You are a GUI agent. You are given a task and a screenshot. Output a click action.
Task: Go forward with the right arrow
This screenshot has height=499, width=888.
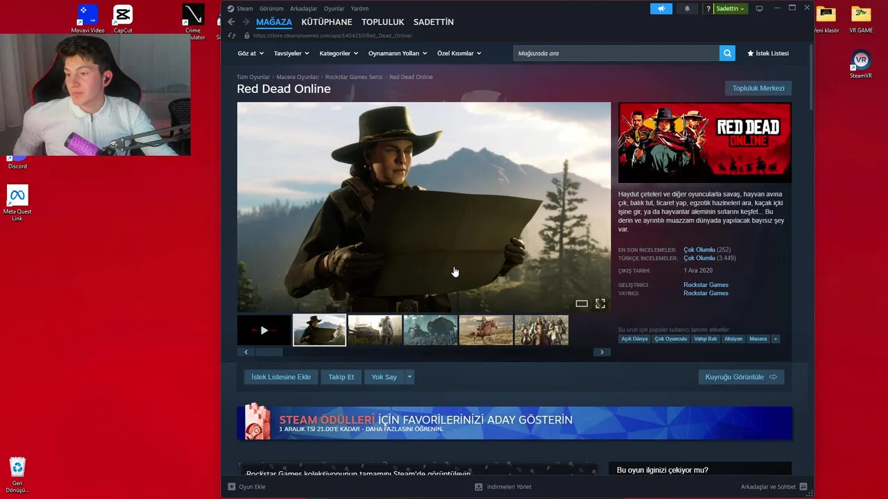point(246,22)
